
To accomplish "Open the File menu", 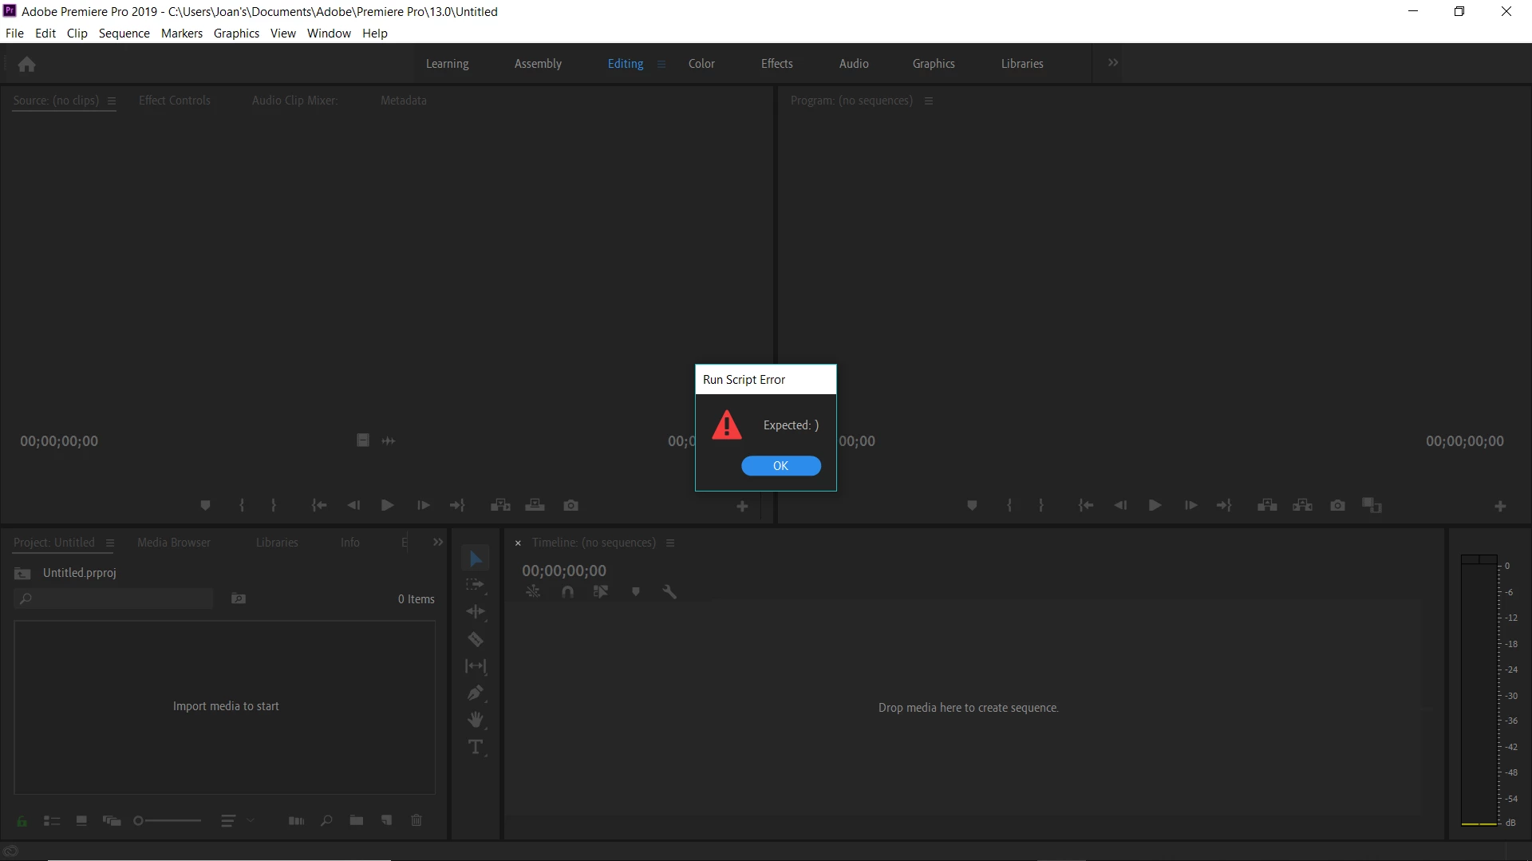I will [14, 34].
